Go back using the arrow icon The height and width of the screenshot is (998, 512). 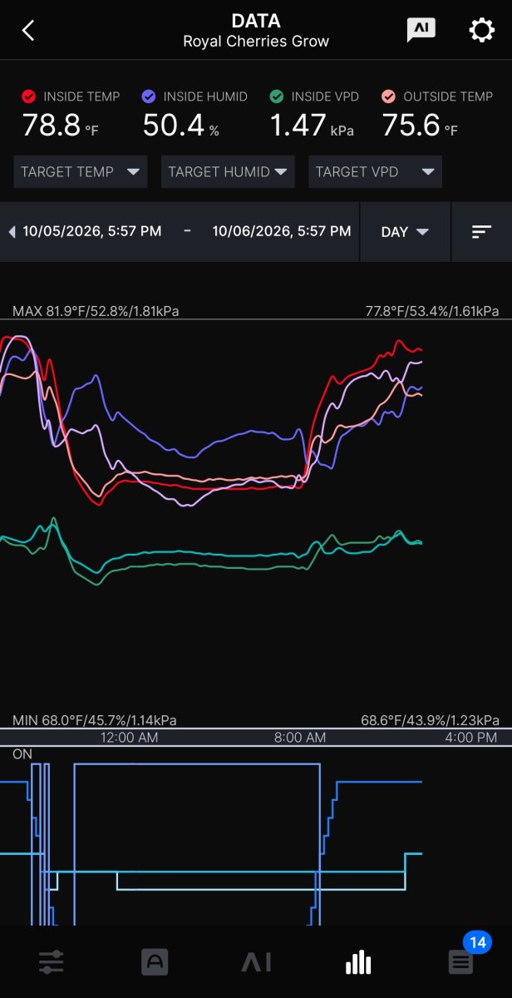click(28, 31)
